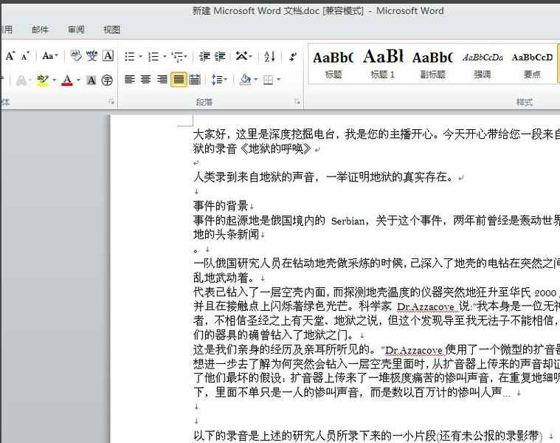Click the Shrink Font icon
560x443 pixels.
(x=26, y=56)
